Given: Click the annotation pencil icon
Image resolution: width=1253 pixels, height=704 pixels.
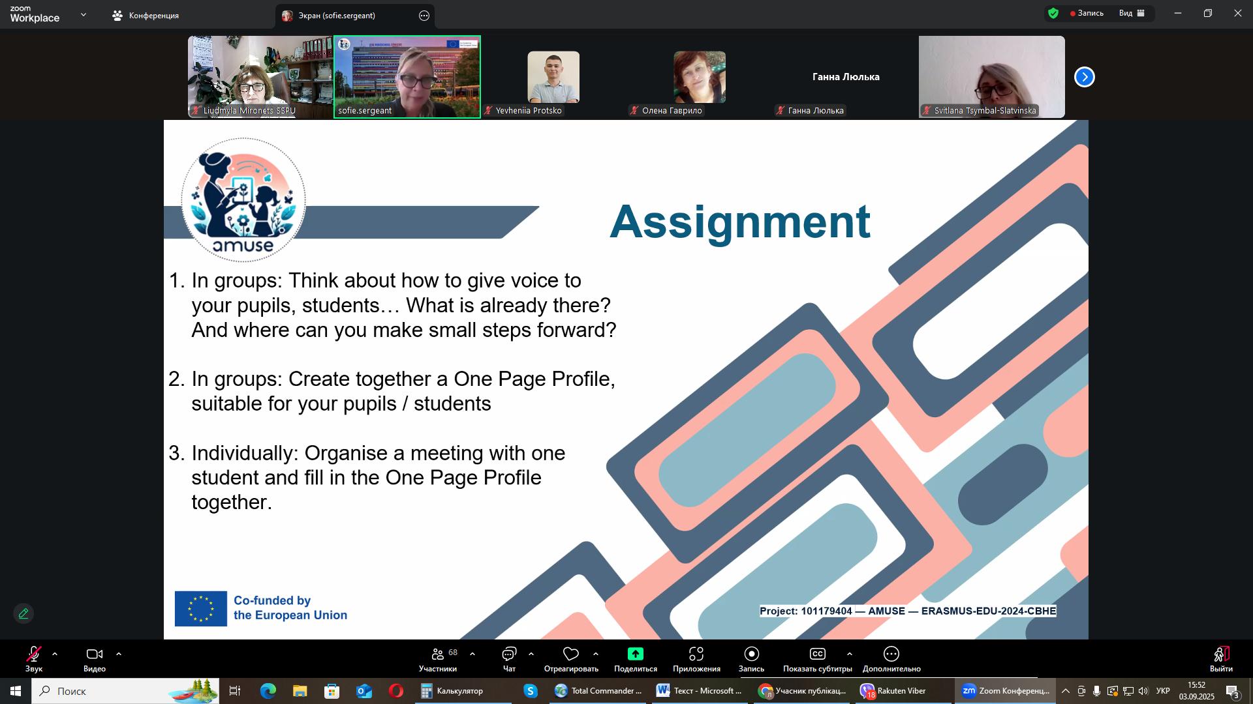Looking at the screenshot, I should [23, 614].
